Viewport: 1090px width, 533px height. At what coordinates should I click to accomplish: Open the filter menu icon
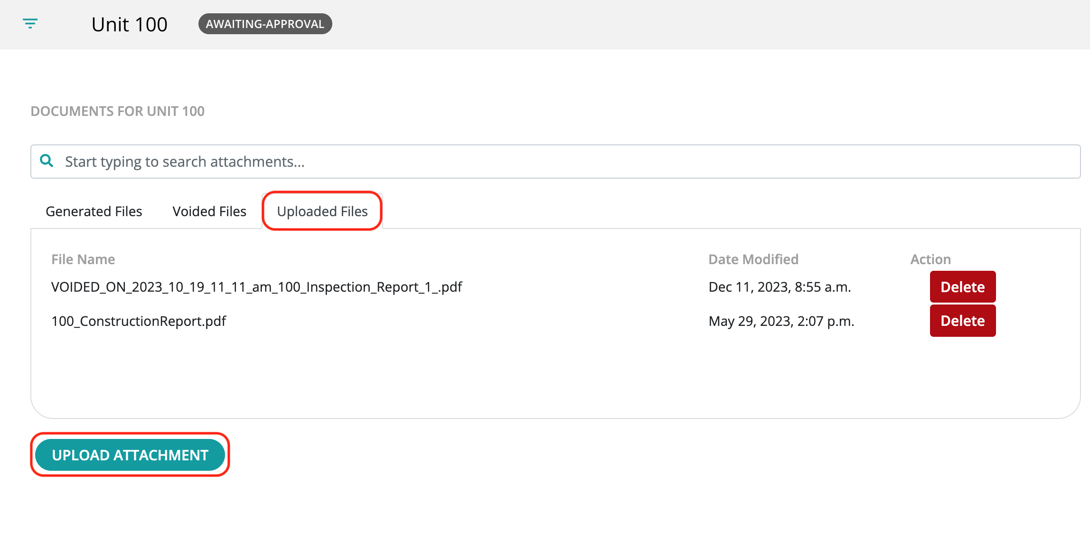[x=30, y=23]
